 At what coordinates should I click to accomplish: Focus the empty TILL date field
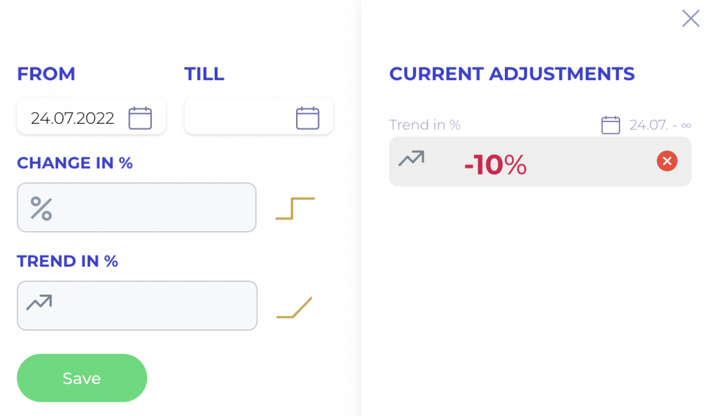tap(259, 116)
